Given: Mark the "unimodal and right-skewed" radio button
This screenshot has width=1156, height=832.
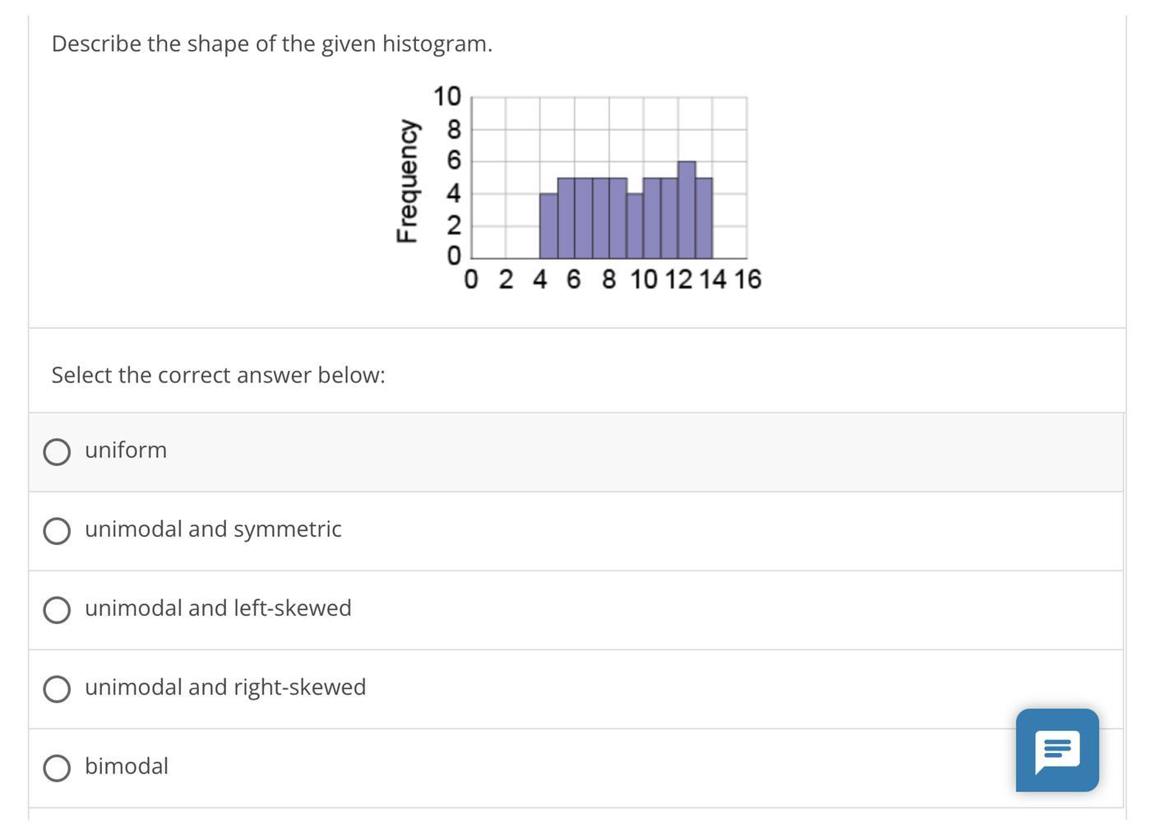Looking at the screenshot, I should [57, 688].
